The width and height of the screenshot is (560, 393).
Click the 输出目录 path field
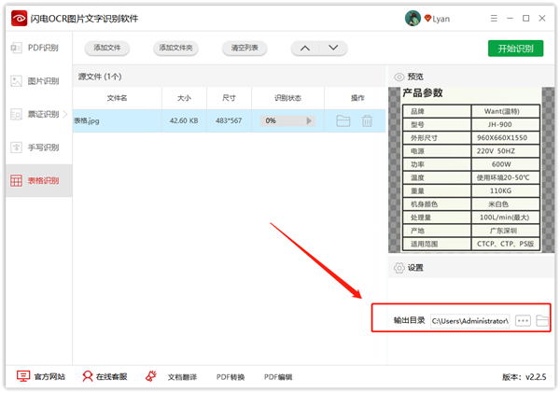coord(469,320)
